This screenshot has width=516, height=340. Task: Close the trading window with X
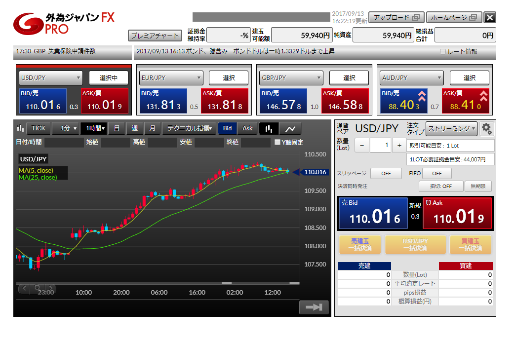tap(490, 17)
